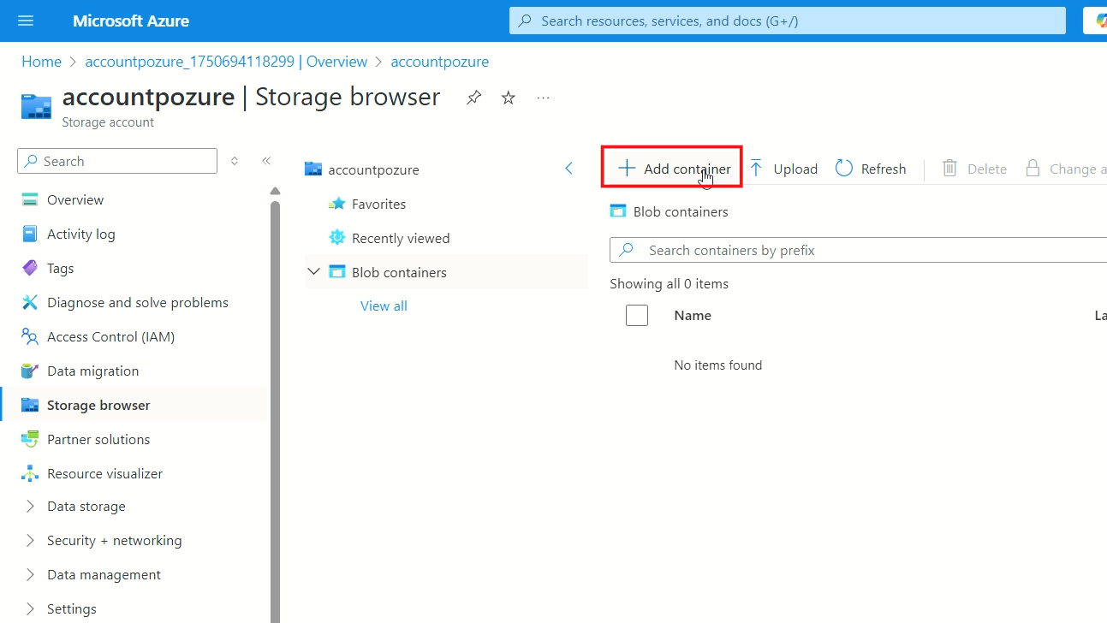Click the Resource visualizer icon
This screenshot has width=1107, height=623.
coord(30,473)
